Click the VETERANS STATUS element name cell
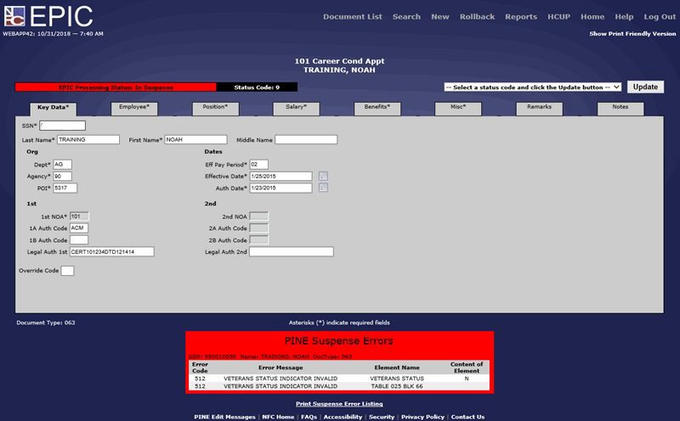 [x=397, y=379]
